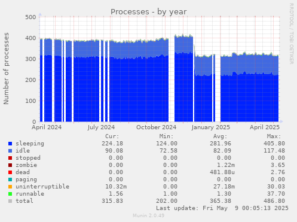Click the 'Cur:' column header
Screen dimensions: 297x222
[x=112, y=136]
